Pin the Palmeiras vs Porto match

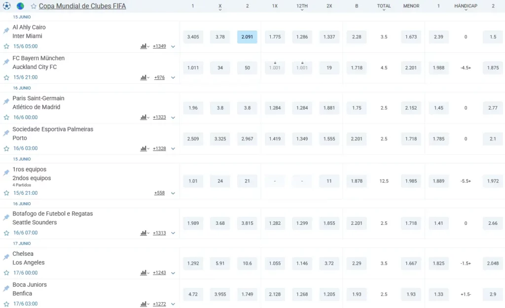(6, 133)
